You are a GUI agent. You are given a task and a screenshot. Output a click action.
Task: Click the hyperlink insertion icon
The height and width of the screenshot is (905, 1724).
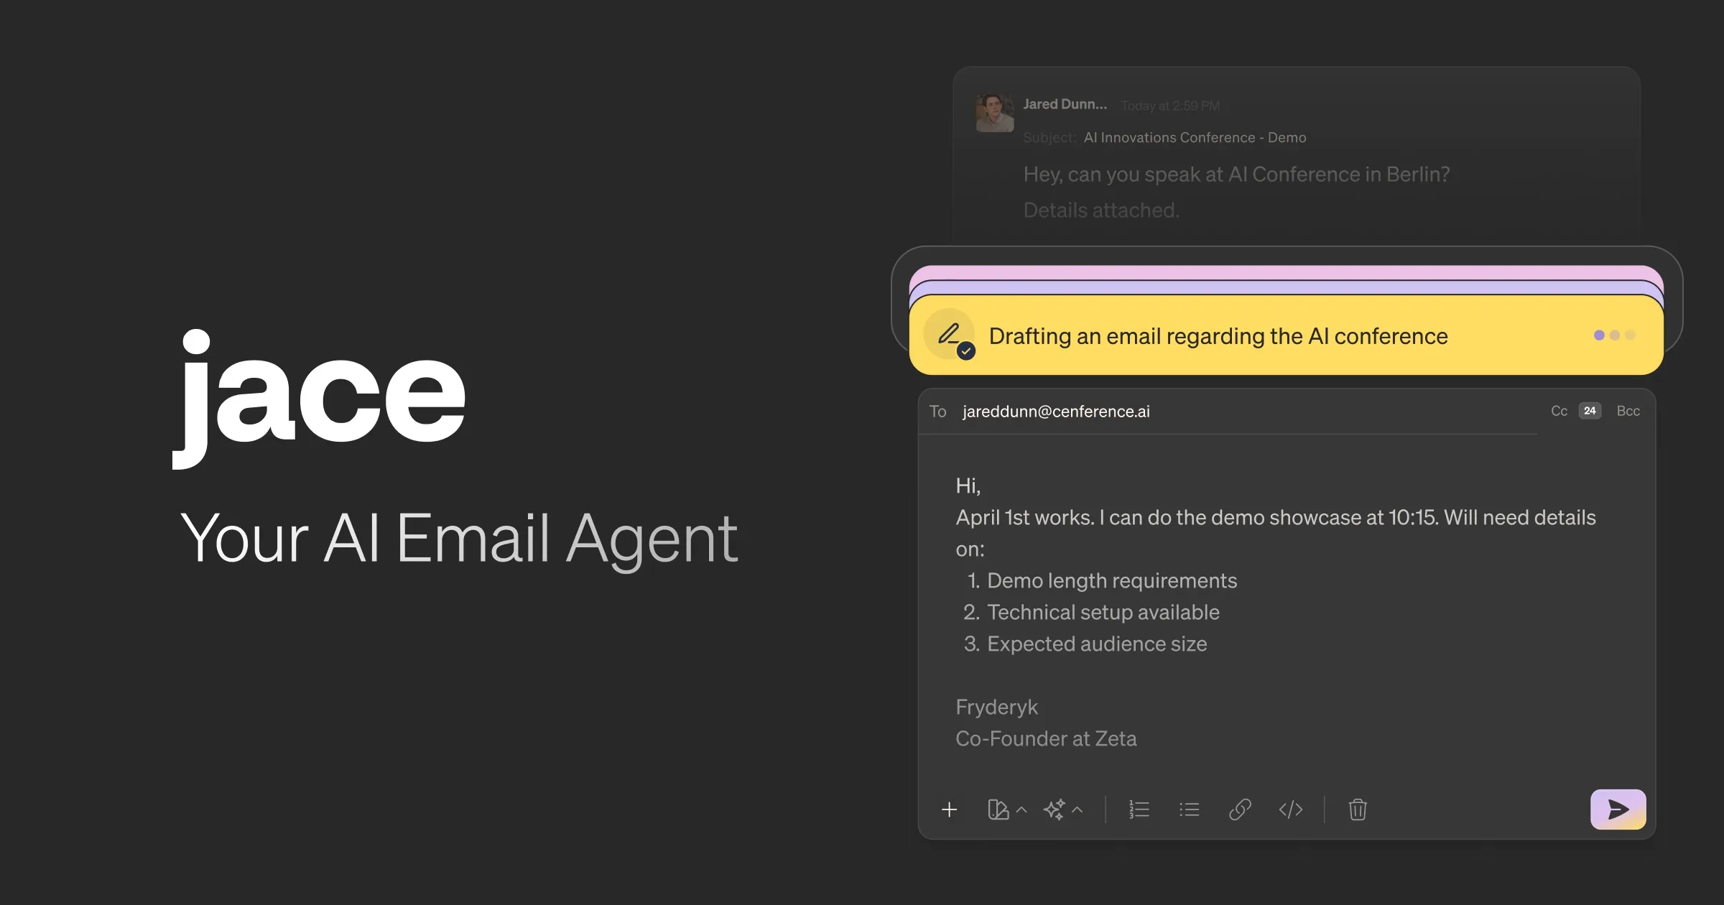point(1239,810)
